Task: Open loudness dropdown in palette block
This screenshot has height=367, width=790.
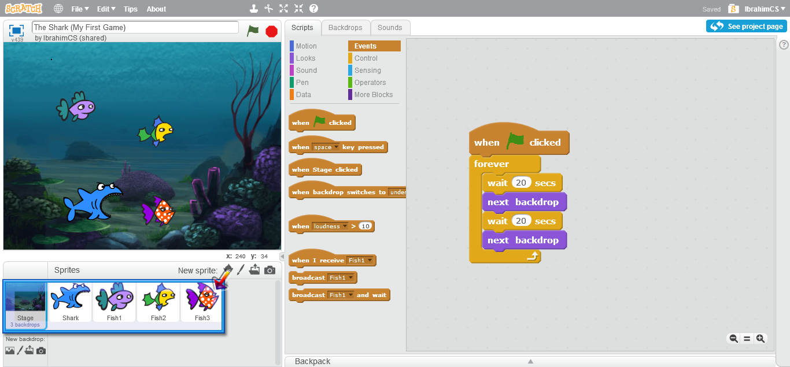Action: (330, 227)
